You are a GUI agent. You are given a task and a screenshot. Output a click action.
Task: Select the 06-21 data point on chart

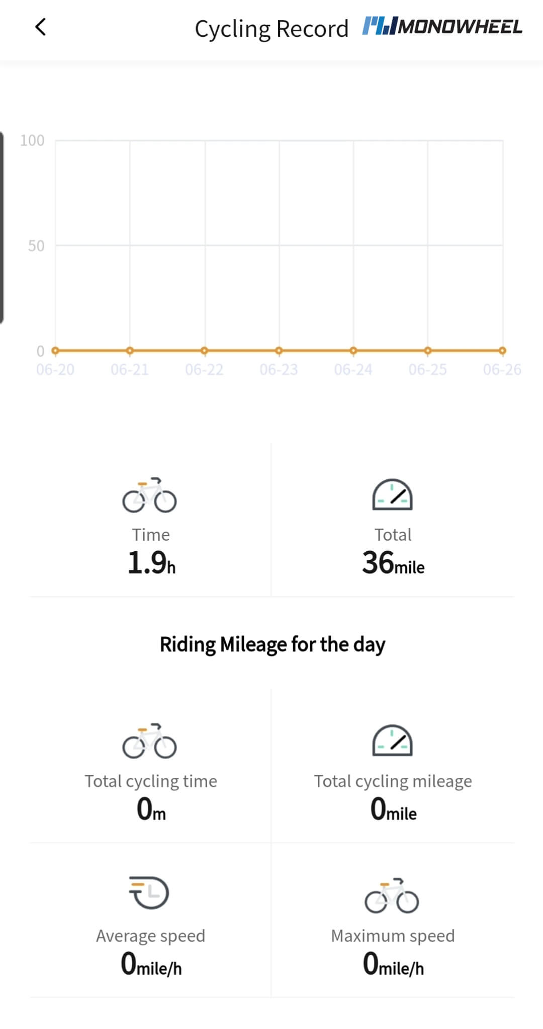click(x=130, y=350)
